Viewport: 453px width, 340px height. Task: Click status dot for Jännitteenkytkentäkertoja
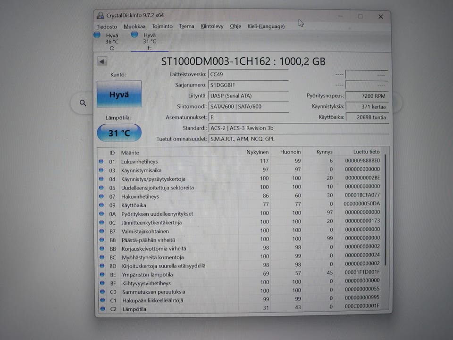101,222
